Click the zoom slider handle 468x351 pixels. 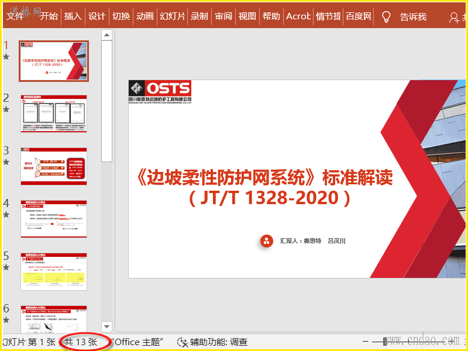(x=385, y=341)
